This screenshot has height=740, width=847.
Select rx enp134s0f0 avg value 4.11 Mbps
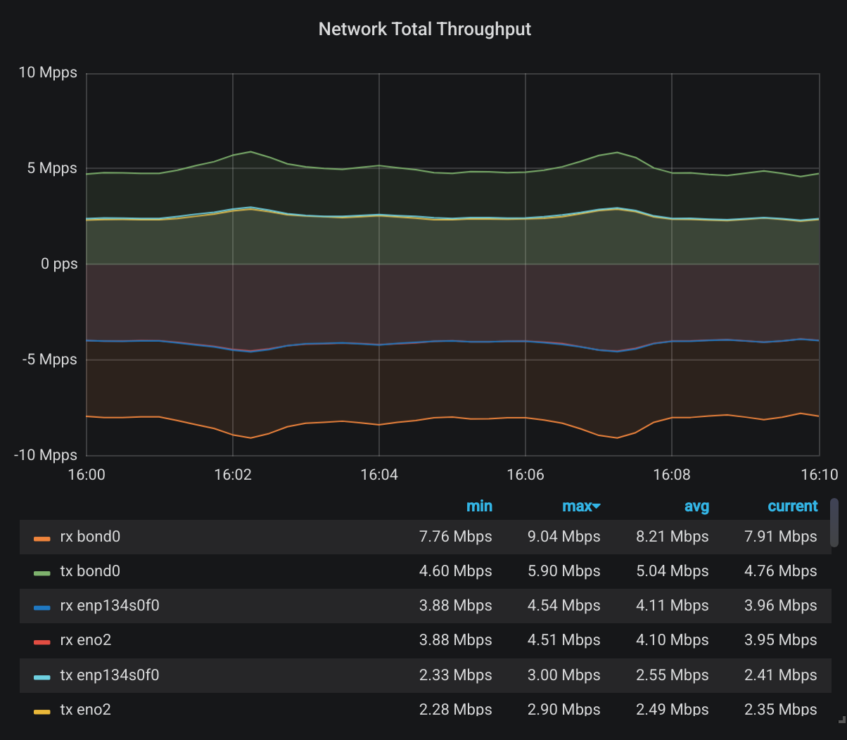click(x=673, y=606)
